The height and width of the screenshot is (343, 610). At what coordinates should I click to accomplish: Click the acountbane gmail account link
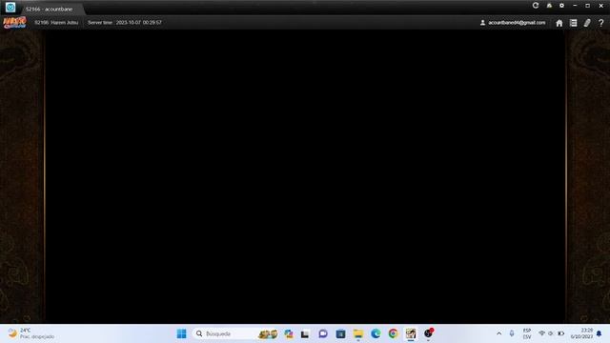[517, 23]
